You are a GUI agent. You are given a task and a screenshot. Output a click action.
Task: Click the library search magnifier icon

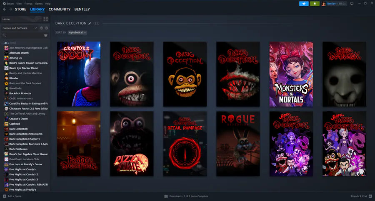click(4, 35)
